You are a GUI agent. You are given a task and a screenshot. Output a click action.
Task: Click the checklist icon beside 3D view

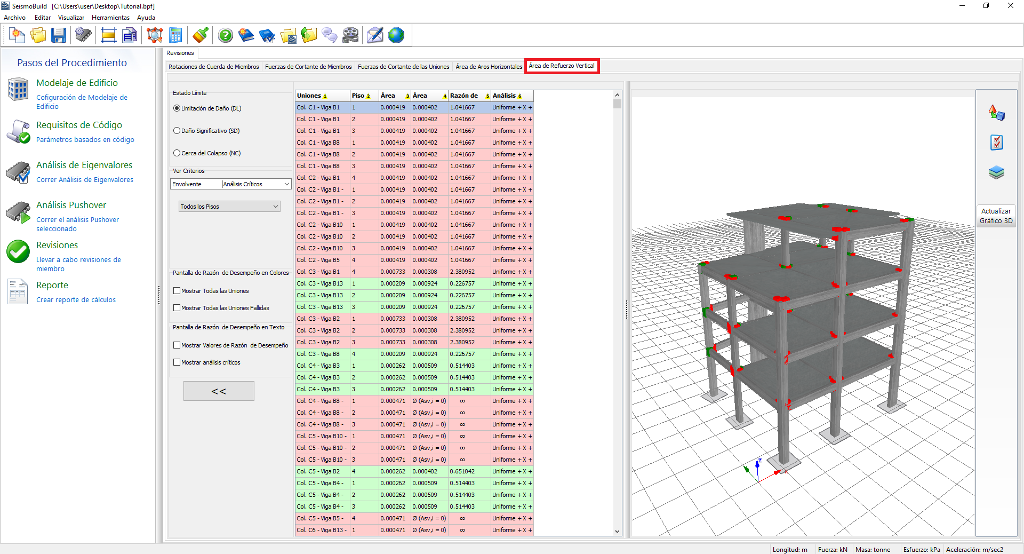click(996, 143)
